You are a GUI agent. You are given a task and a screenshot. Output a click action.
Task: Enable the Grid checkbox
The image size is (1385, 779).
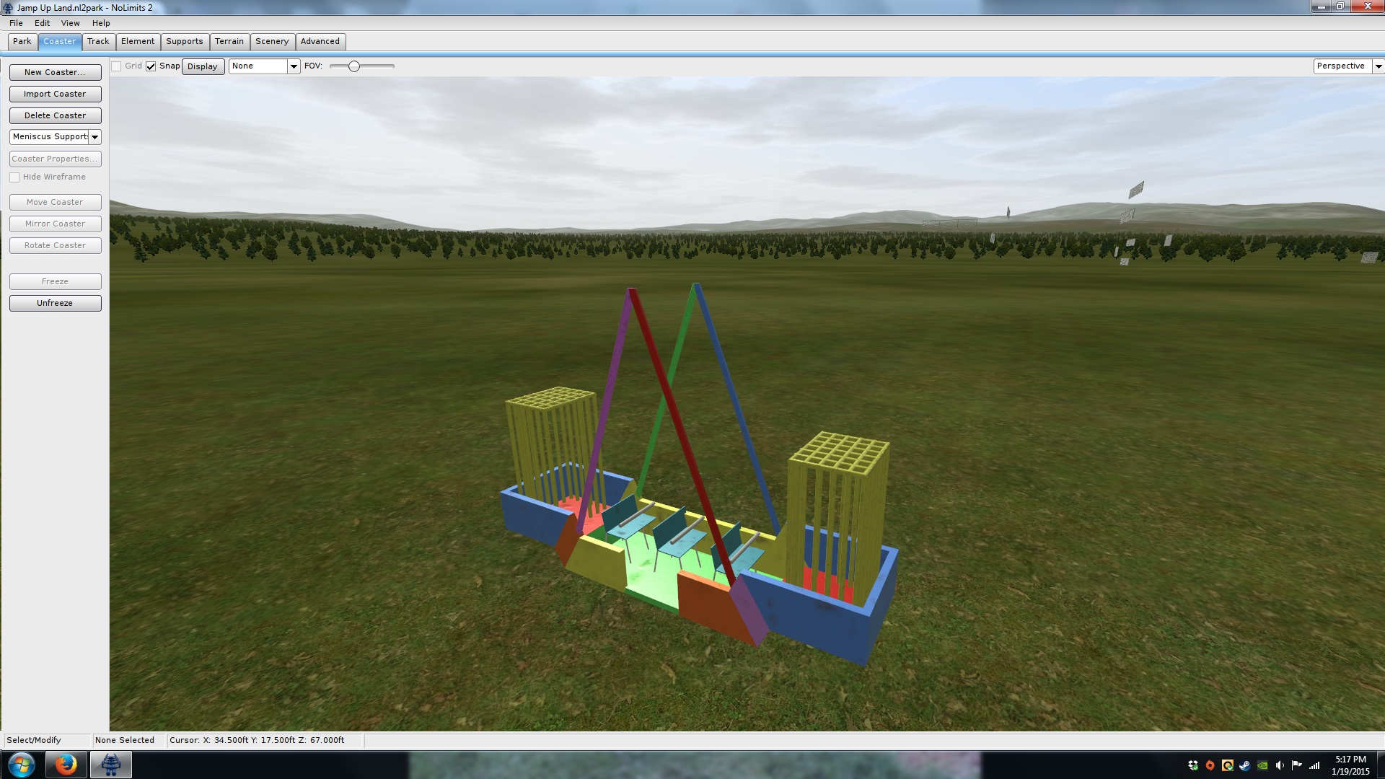116,66
